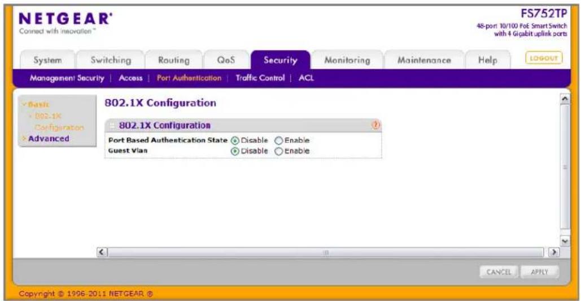Image resolution: width=581 pixels, height=301 pixels.
Task: Open the Help tab
Action: [488, 60]
